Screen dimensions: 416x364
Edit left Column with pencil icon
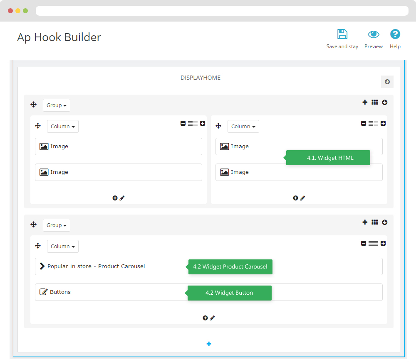pyautogui.click(x=122, y=198)
